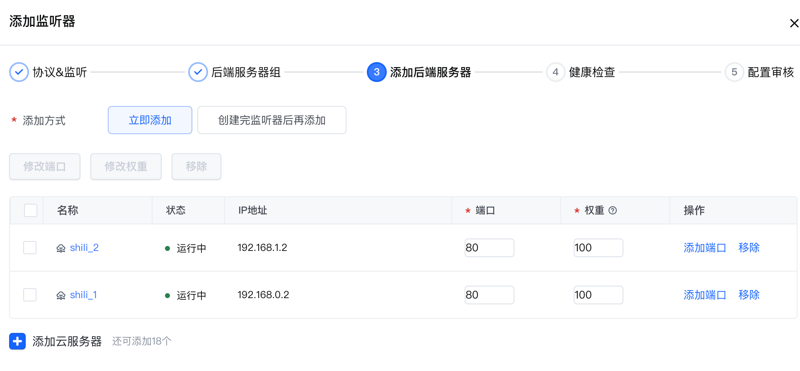Click the 修改端口 button
This screenshot has height=371, width=800.
tap(45, 166)
